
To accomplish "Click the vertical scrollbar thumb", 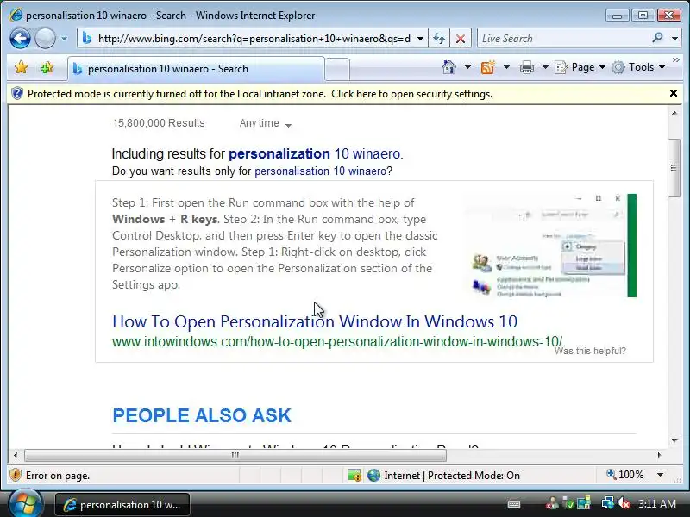I will point(674,168).
